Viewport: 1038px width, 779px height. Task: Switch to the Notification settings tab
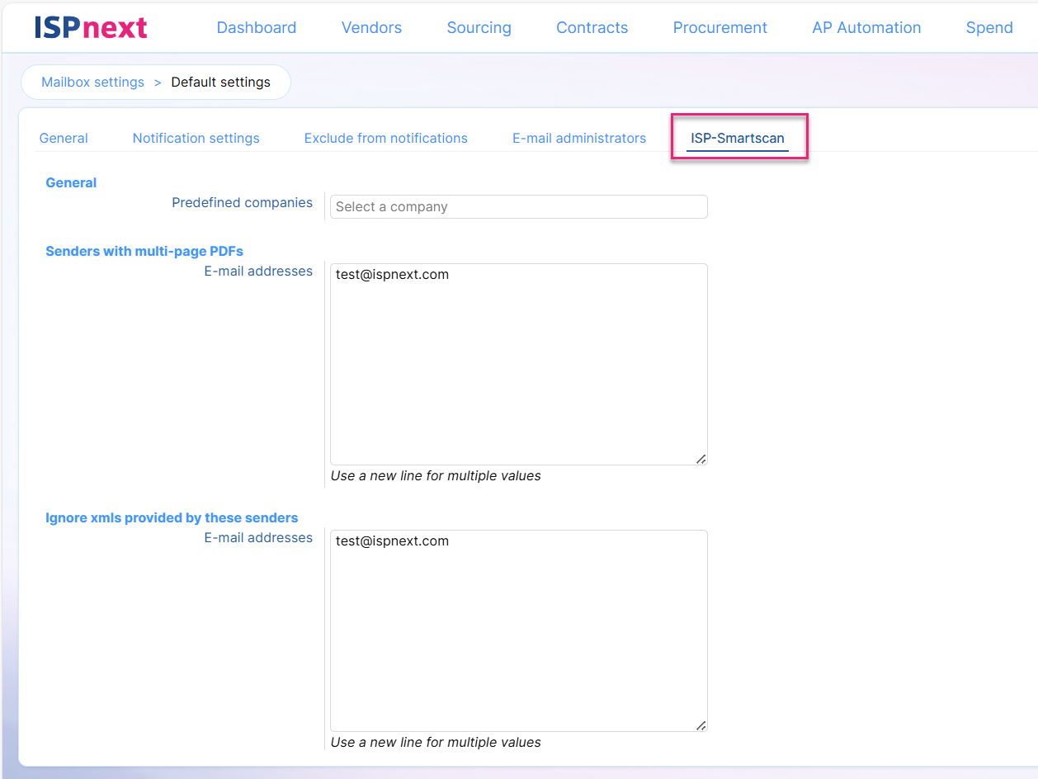(196, 138)
